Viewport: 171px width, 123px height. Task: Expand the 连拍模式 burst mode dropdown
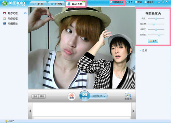[x=98, y=96]
